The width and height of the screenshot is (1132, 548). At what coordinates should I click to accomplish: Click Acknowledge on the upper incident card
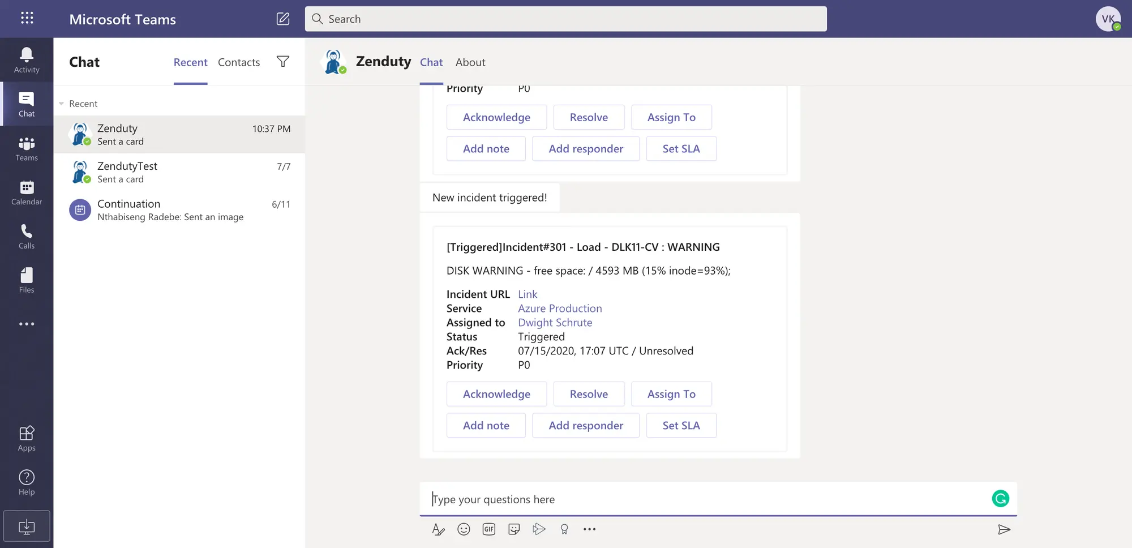tap(496, 117)
